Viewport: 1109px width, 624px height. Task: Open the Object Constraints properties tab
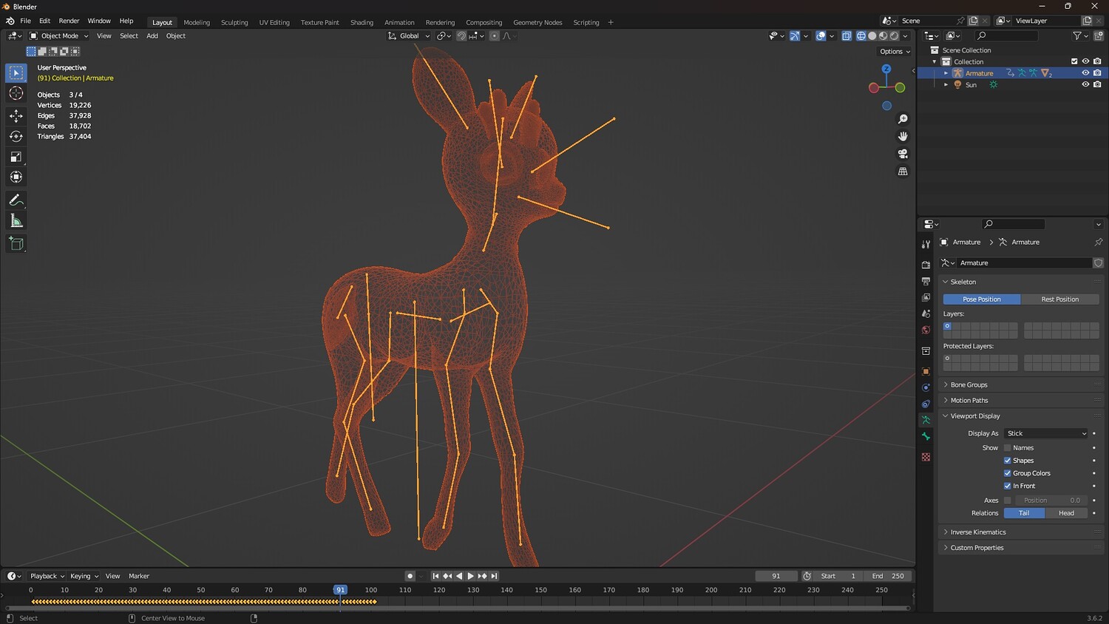coord(926,404)
